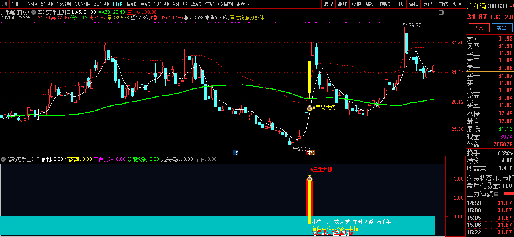Select the 15分钟 period
The image size is (514, 237).
tap(64, 4)
